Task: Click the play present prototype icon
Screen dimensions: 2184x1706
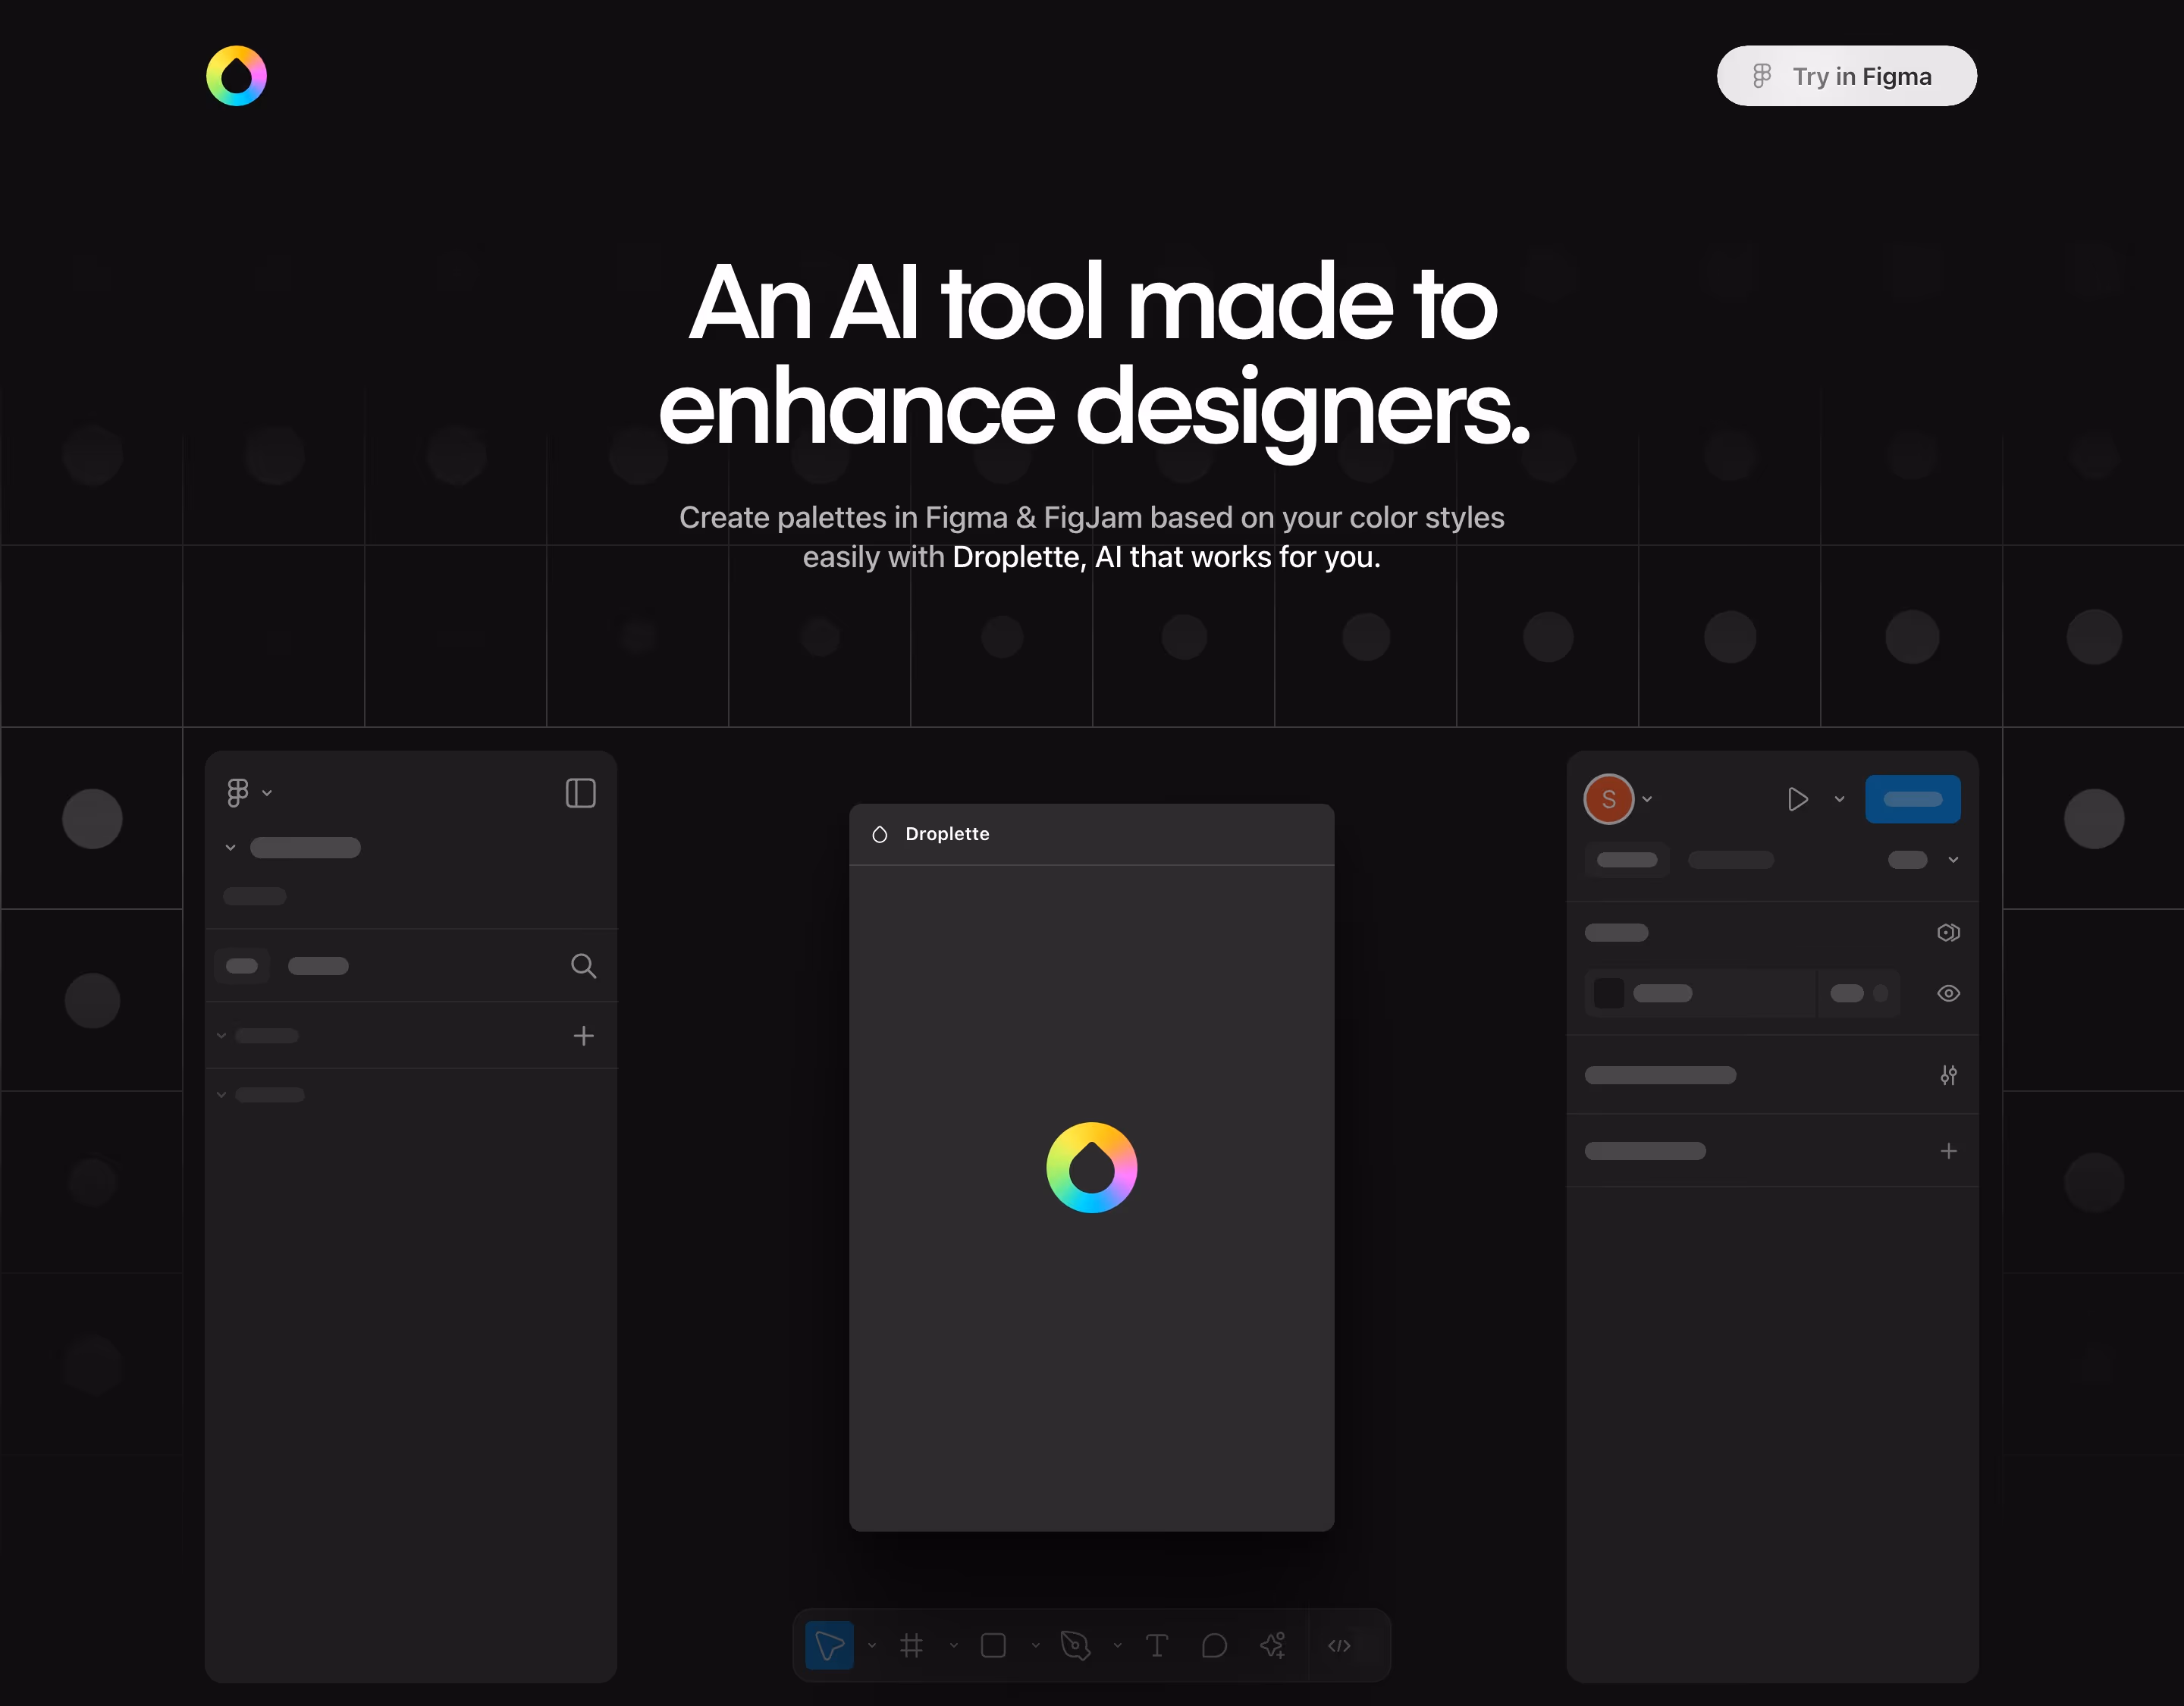Action: pyautogui.click(x=1797, y=799)
